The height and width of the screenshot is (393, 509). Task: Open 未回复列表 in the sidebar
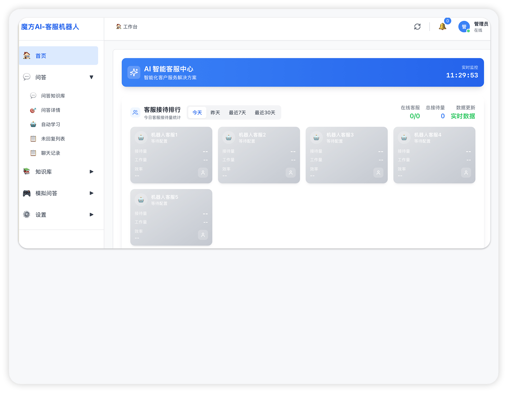tap(53, 139)
